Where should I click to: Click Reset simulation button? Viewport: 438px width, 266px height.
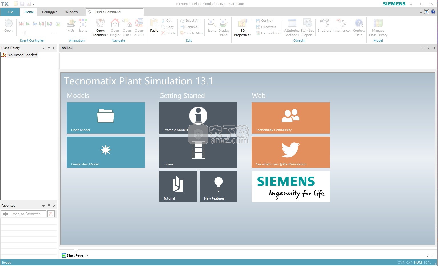pos(21,24)
